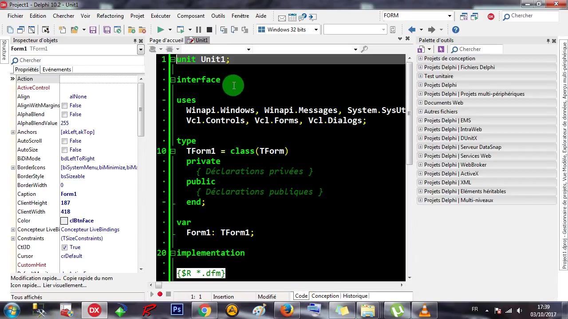
Task: Click the Remove file from project icon
Action: pyautogui.click(x=142, y=30)
